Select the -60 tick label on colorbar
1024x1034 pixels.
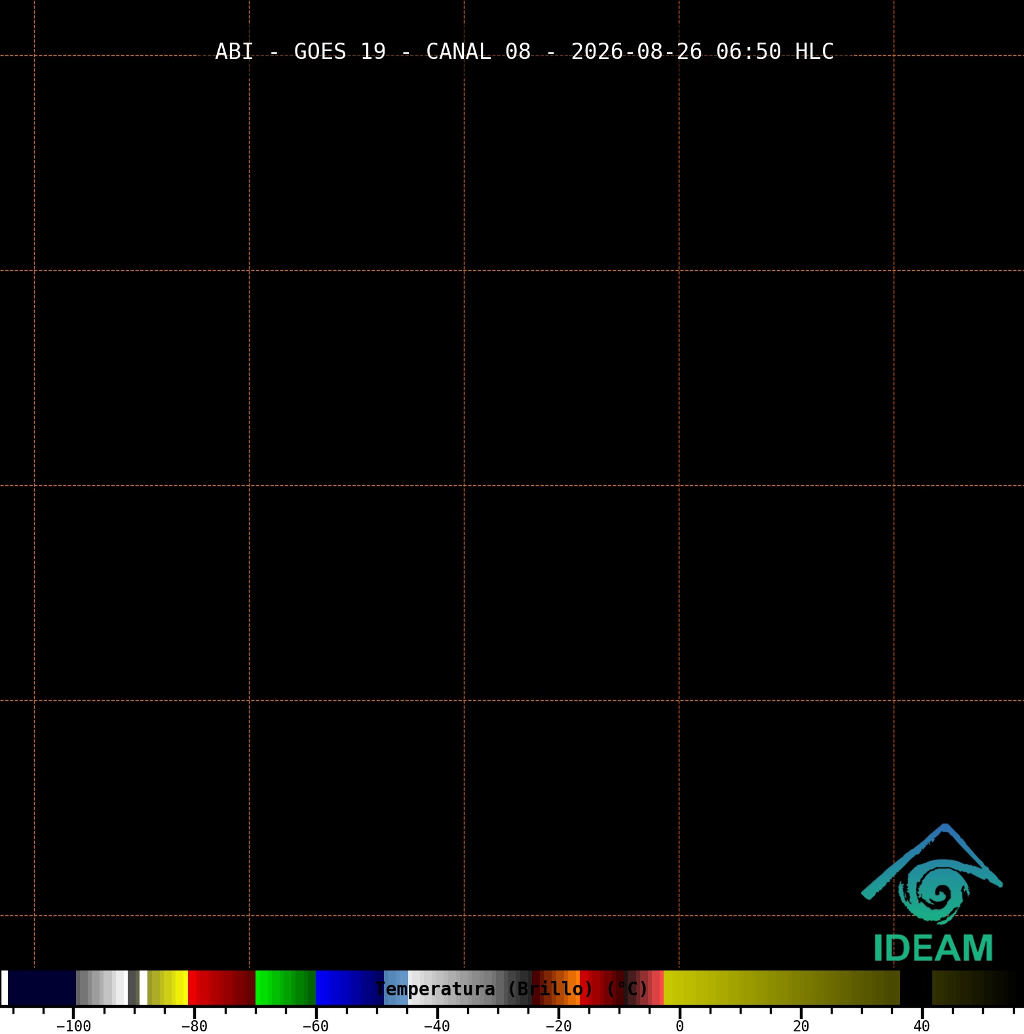point(315,1026)
